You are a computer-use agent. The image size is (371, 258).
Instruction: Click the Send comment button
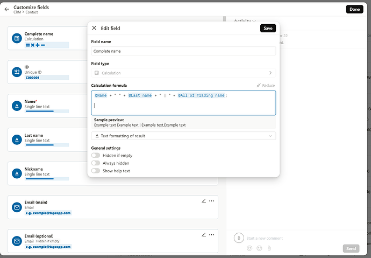(351, 248)
